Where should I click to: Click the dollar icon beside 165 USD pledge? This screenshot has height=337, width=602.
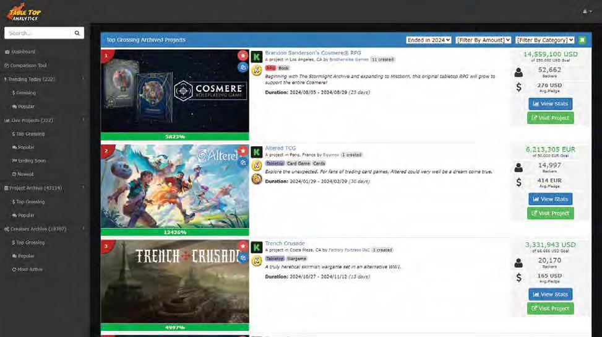tap(518, 278)
